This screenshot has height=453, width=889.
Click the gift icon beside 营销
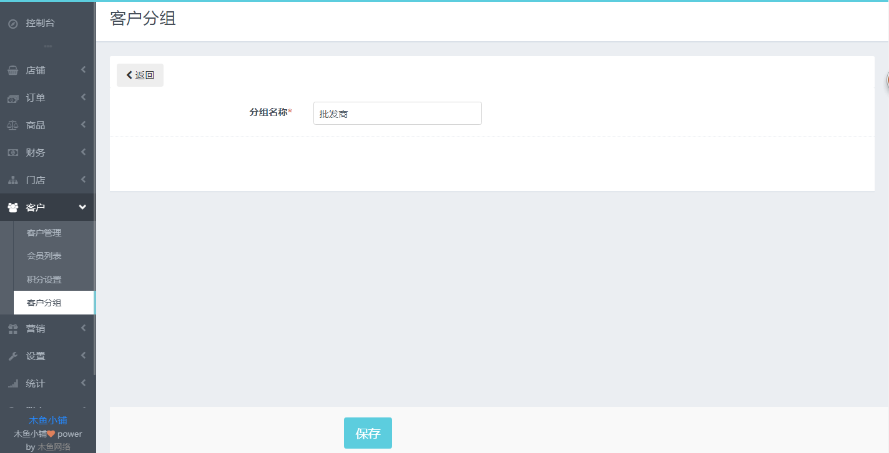point(12,329)
